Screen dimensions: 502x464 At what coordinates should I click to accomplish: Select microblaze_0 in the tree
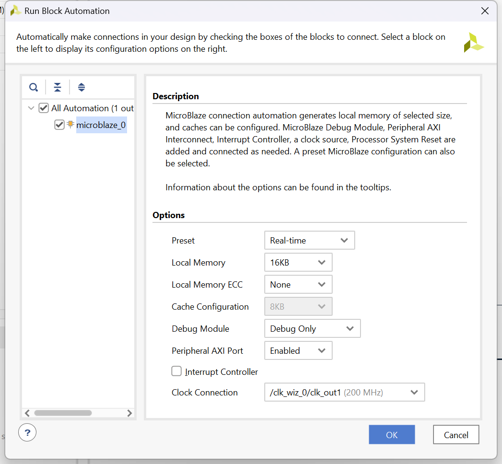click(101, 125)
